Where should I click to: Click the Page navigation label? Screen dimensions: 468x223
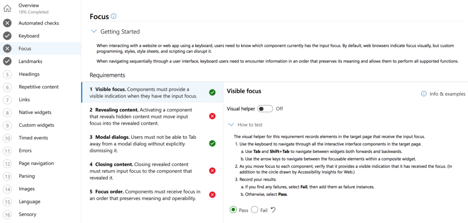(x=36, y=163)
